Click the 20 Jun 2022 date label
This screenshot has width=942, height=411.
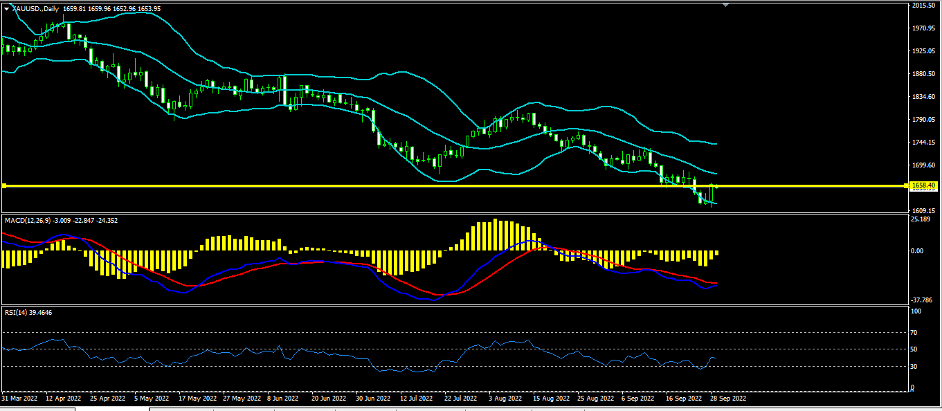[x=329, y=399]
